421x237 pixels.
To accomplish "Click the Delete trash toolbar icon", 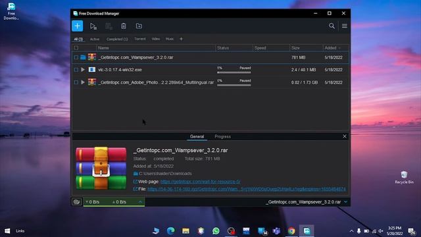I will click(124, 26).
